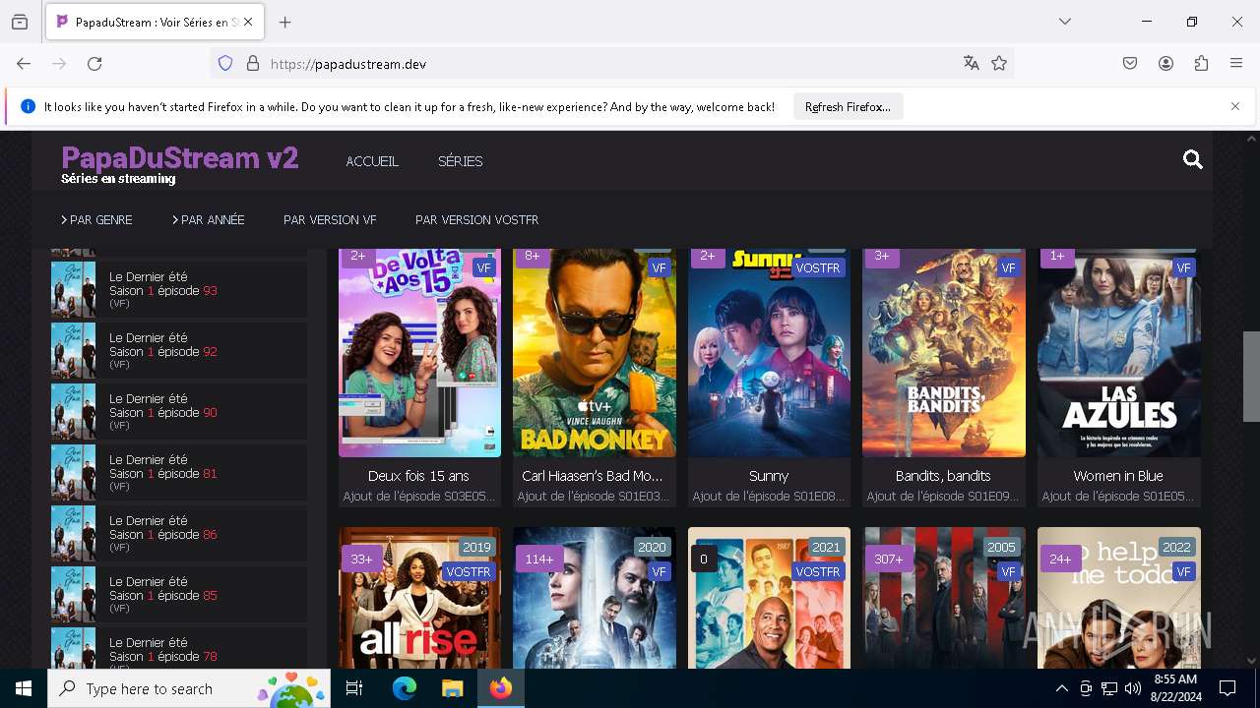Viewport: 1260px width, 708px height.
Task: Open the SÉRIES menu item
Action: click(461, 161)
